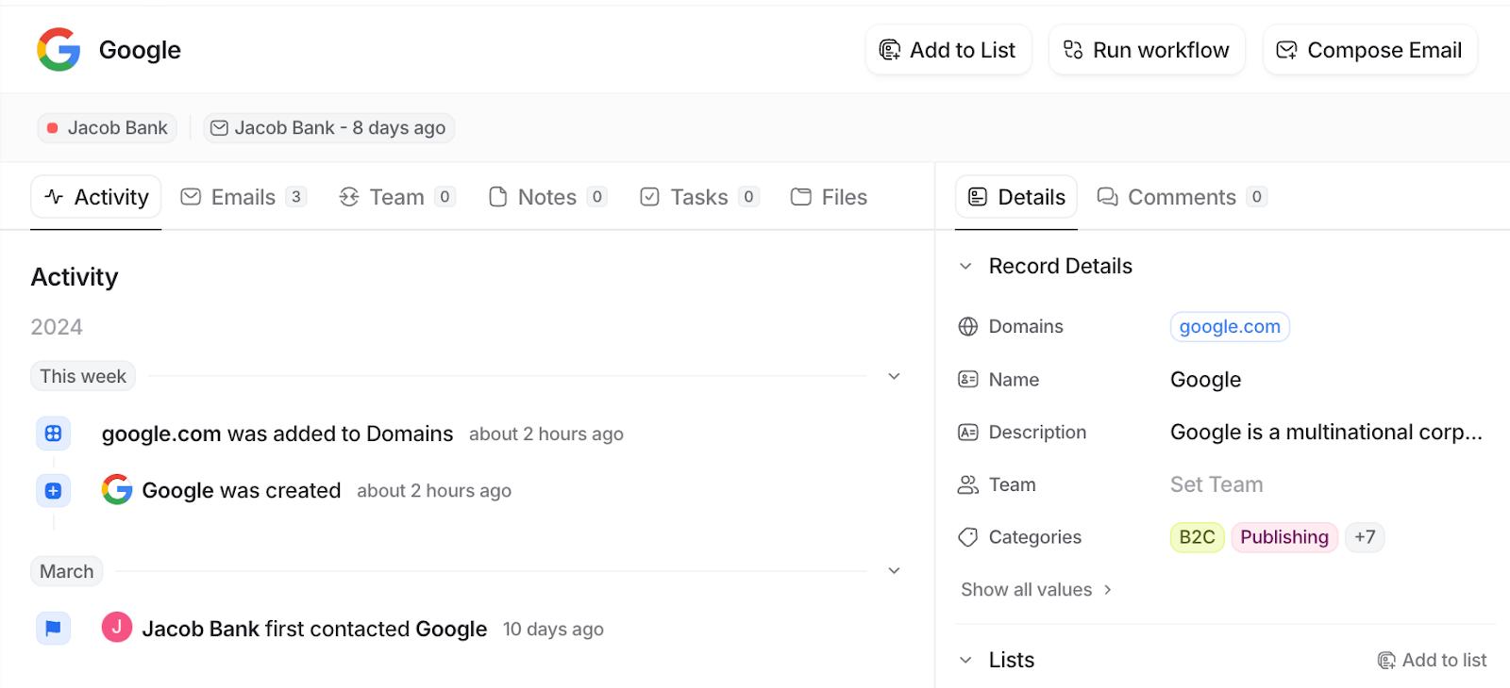The image size is (1510, 688).
Task: Click the red status dot by Jacob Bank
Action: pos(53,128)
